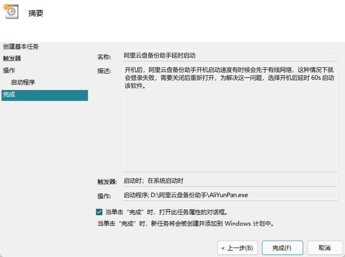The image size is (345, 257).
Task: Go back with the 上一步(B) button
Action: [237, 248]
